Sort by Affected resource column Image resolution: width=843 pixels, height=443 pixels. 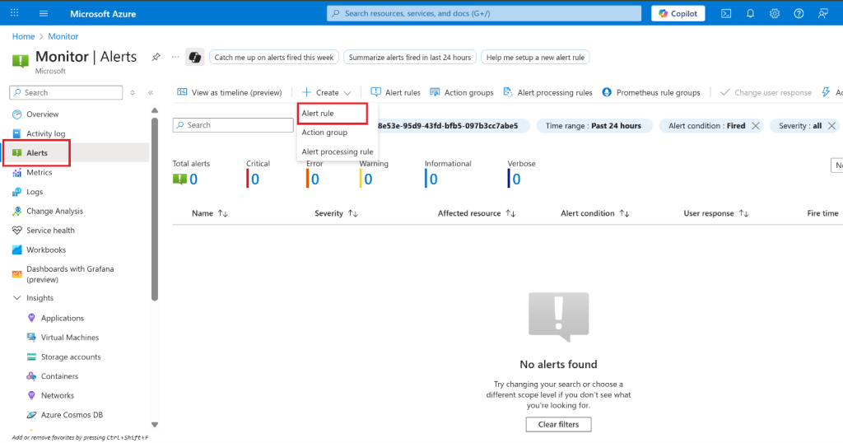[x=477, y=213]
